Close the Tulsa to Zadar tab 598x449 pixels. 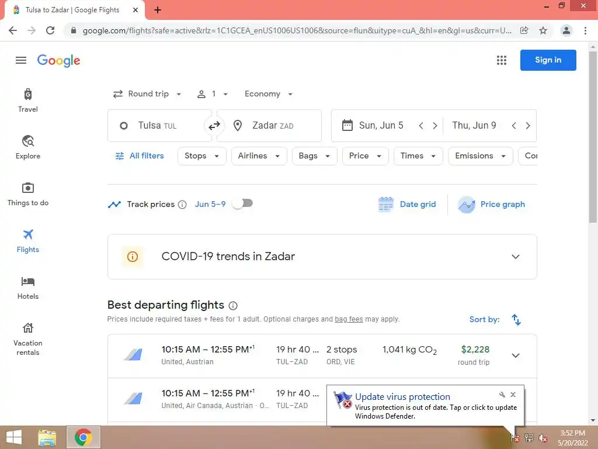[x=135, y=10]
